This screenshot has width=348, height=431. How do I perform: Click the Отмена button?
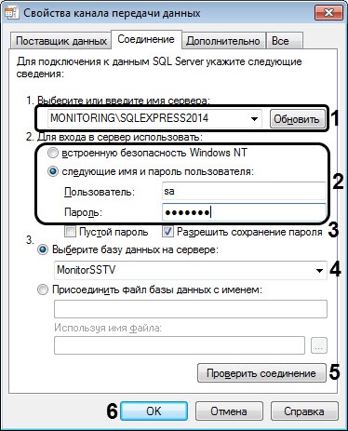tap(229, 411)
